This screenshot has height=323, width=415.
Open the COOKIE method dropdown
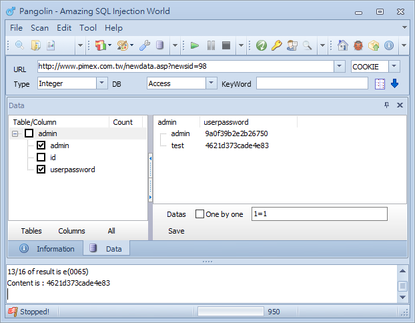[x=394, y=66]
